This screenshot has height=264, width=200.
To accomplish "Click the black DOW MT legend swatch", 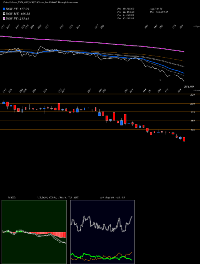I will point(4,14).
